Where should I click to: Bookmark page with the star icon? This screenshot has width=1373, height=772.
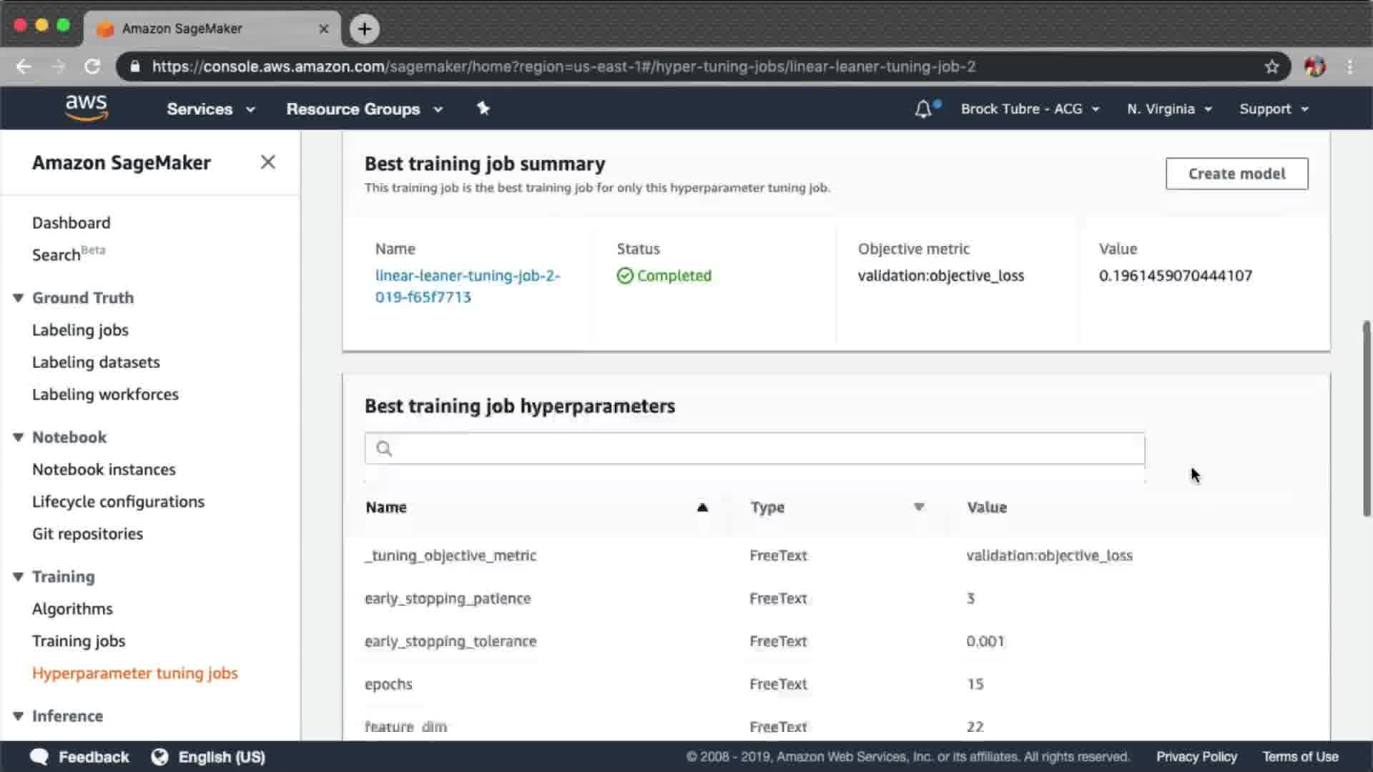click(x=1271, y=66)
